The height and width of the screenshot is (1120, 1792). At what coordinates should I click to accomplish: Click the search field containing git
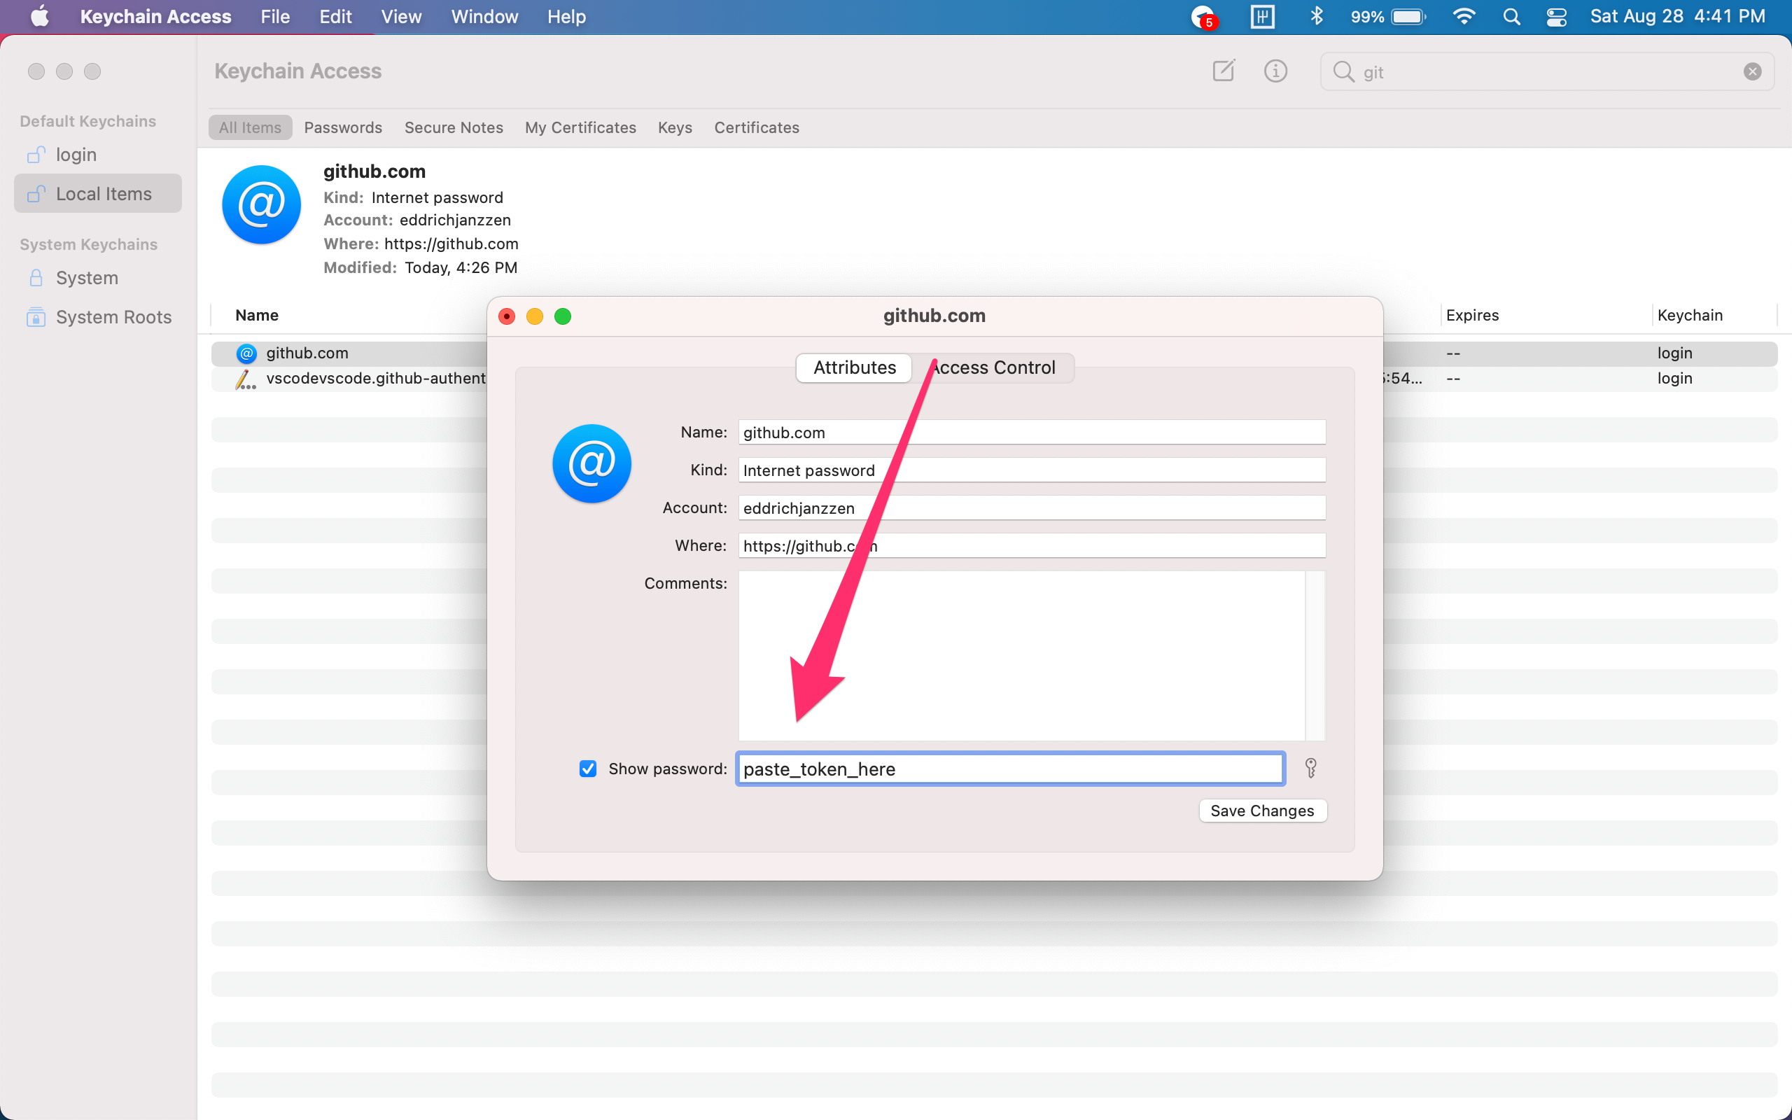pyautogui.click(x=1548, y=72)
